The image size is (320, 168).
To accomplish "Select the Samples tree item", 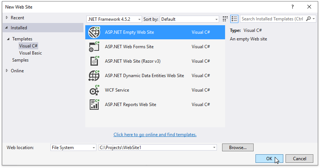I will point(20,60).
